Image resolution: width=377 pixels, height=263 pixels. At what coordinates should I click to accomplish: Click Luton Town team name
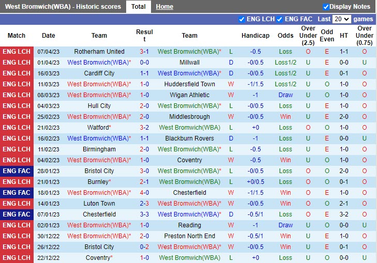(x=99, y=204)
